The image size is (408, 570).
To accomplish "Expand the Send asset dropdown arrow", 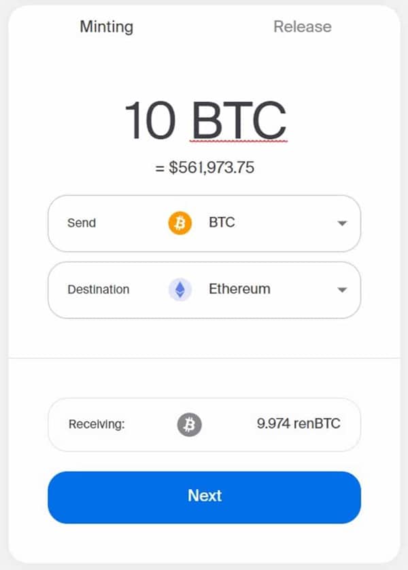I will (x=342, y=224).
